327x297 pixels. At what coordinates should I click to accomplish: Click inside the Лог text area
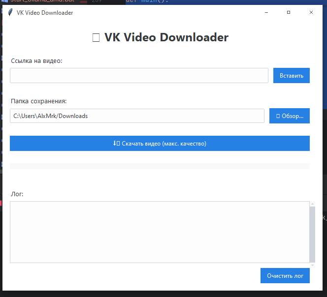click(x=159, y=232)
